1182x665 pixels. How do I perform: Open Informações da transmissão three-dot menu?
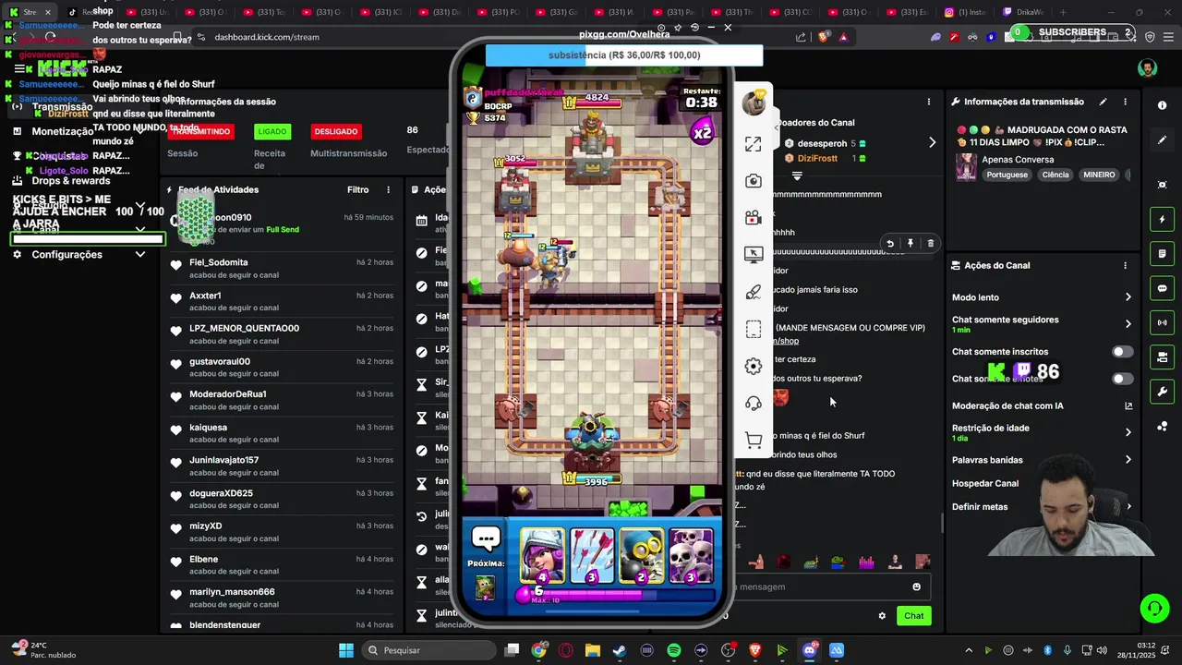pyautogui.click(x=1125, y=102)
